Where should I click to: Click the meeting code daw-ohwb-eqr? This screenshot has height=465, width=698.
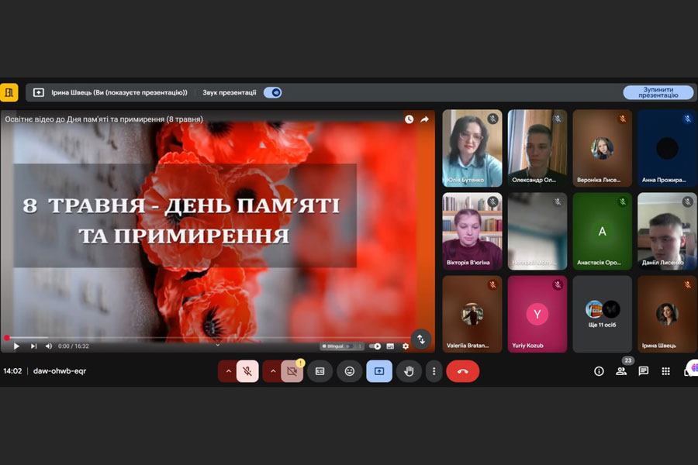click(60, 370)
